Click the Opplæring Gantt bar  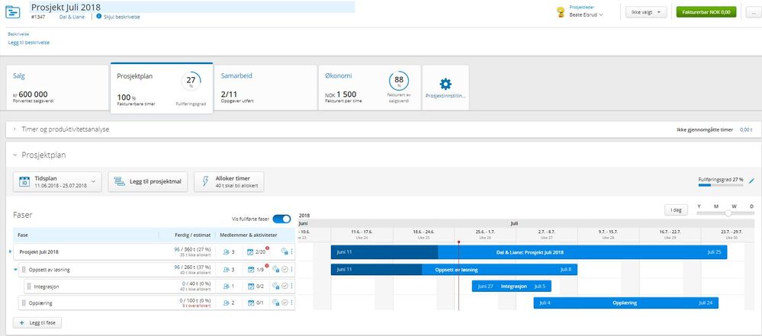626,303
